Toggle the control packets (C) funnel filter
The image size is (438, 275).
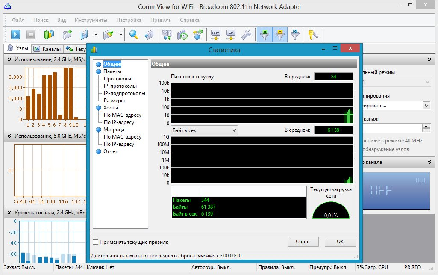295,35
